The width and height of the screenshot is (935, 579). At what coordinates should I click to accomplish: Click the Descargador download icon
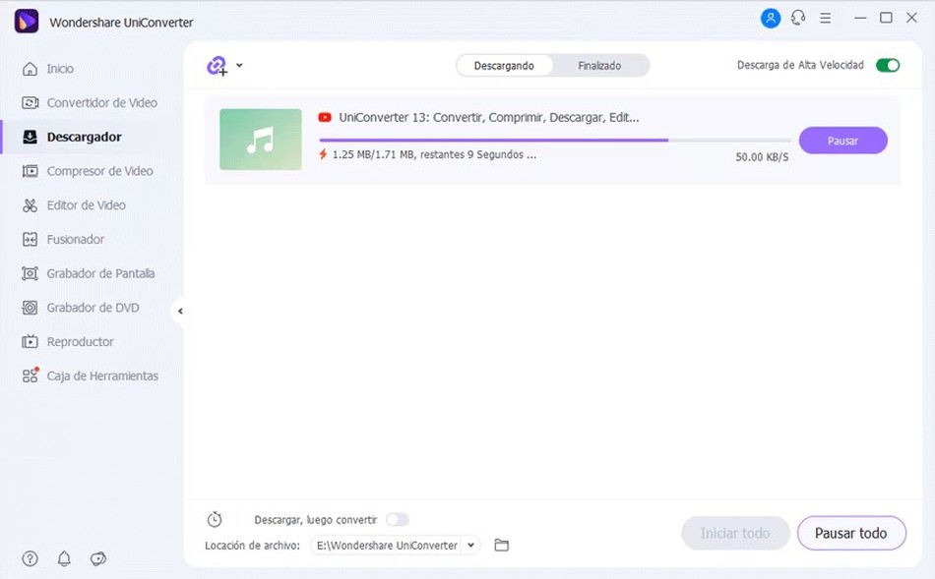[30, 137]
